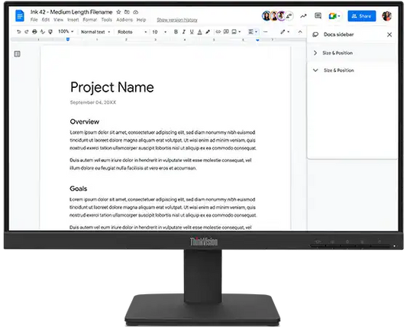Click the Insert link icon
The height and width of the screenshot is (327, 407).
pos(218,31)
